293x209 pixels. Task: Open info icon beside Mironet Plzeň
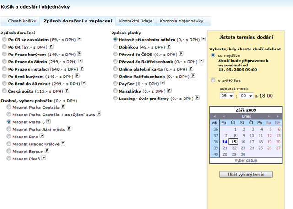(x=44, y=158)
